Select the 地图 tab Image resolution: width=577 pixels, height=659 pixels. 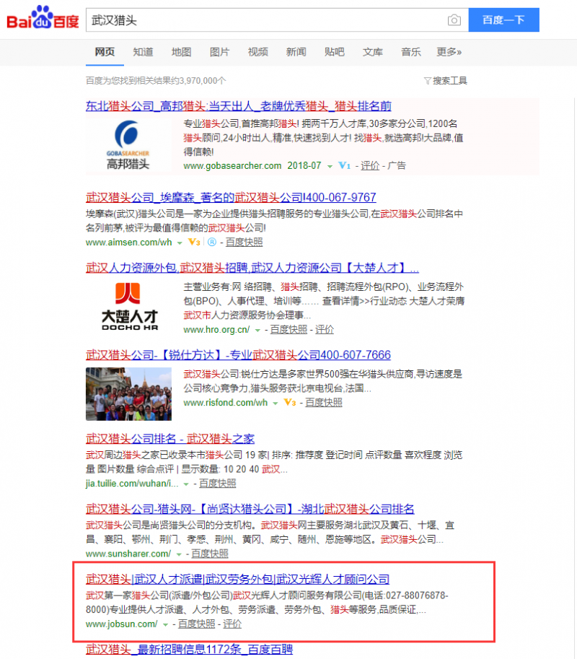[x=181, y=52]
